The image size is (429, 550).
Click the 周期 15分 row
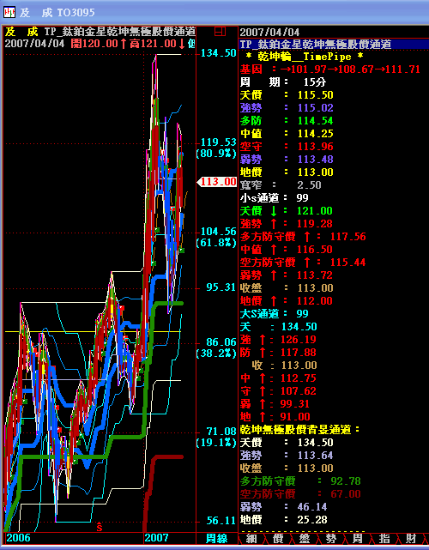tap(283, 82)
